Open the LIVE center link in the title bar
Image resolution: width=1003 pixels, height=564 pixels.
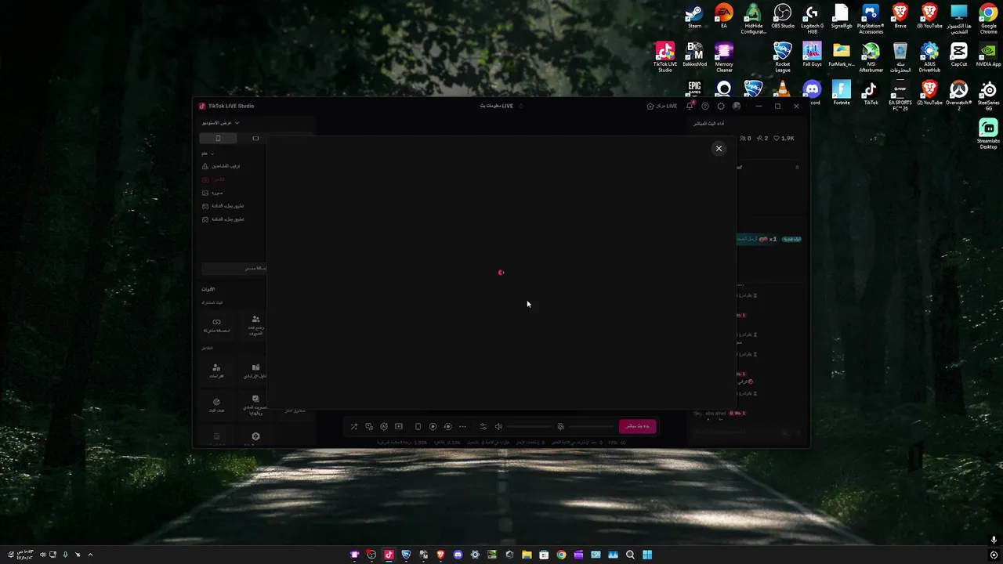click(x=662, y=106)
